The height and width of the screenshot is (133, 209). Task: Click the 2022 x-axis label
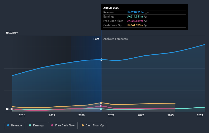141,115
